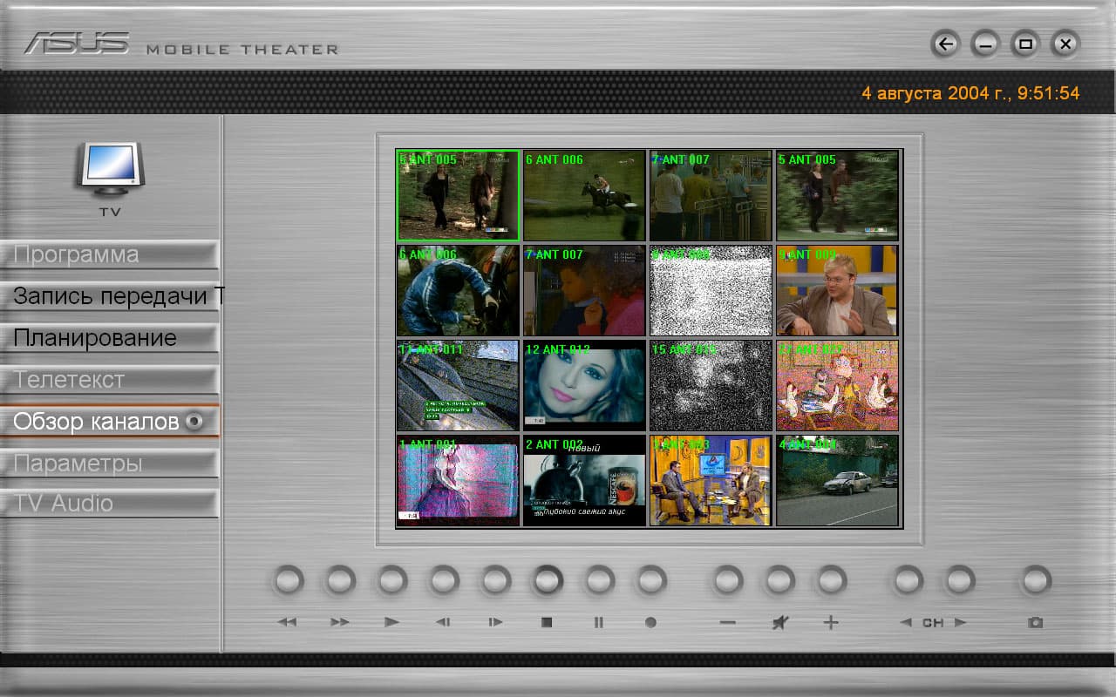Click the round button above the play triangle
1116x697 pixels.
(x=392, y=580)
